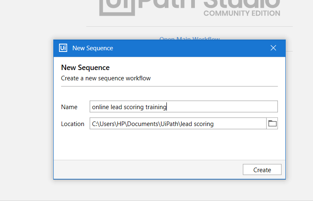Click inside the Location path field
The height and width of the screenshot is (201, 313).
[x=178, y=124]
